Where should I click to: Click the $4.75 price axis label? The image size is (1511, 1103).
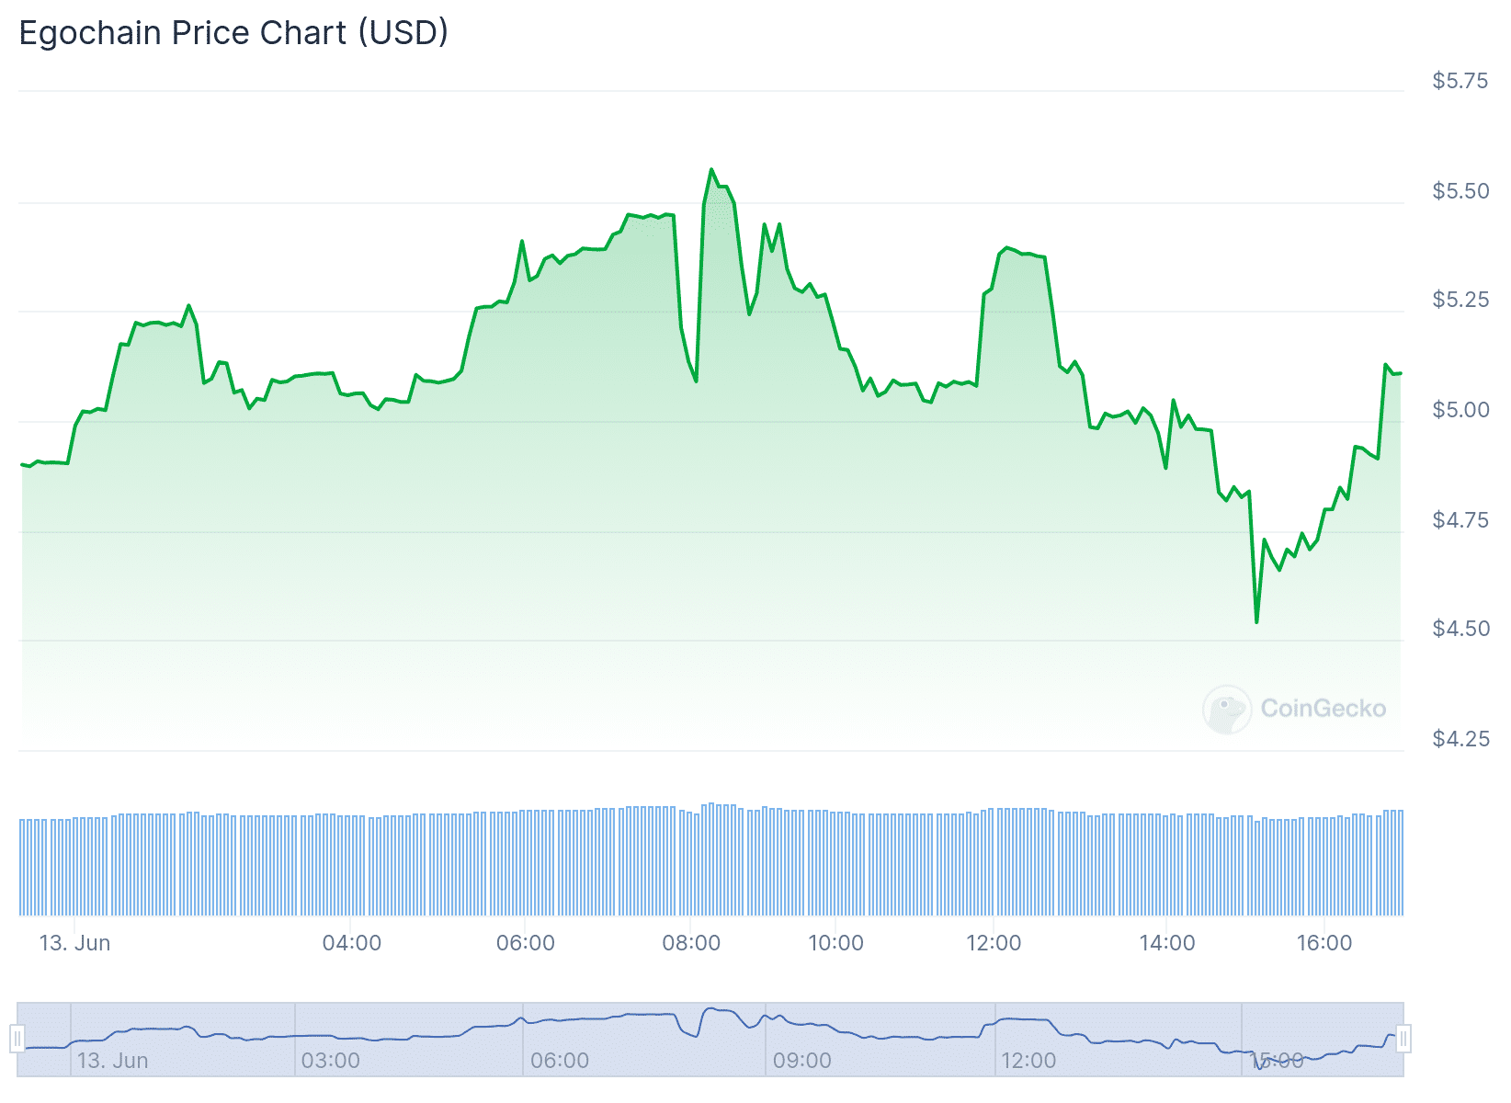(1460, 520)
